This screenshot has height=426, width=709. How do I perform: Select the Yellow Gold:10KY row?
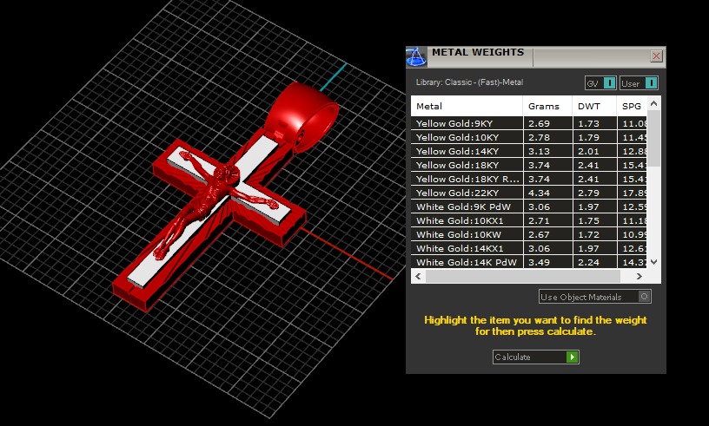coord(529,137)
